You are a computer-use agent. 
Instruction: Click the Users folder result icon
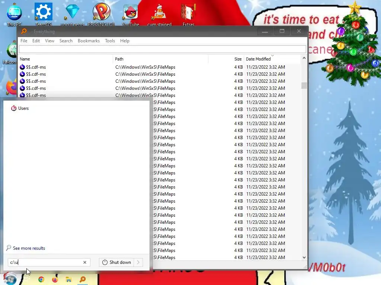coord(14,108)
